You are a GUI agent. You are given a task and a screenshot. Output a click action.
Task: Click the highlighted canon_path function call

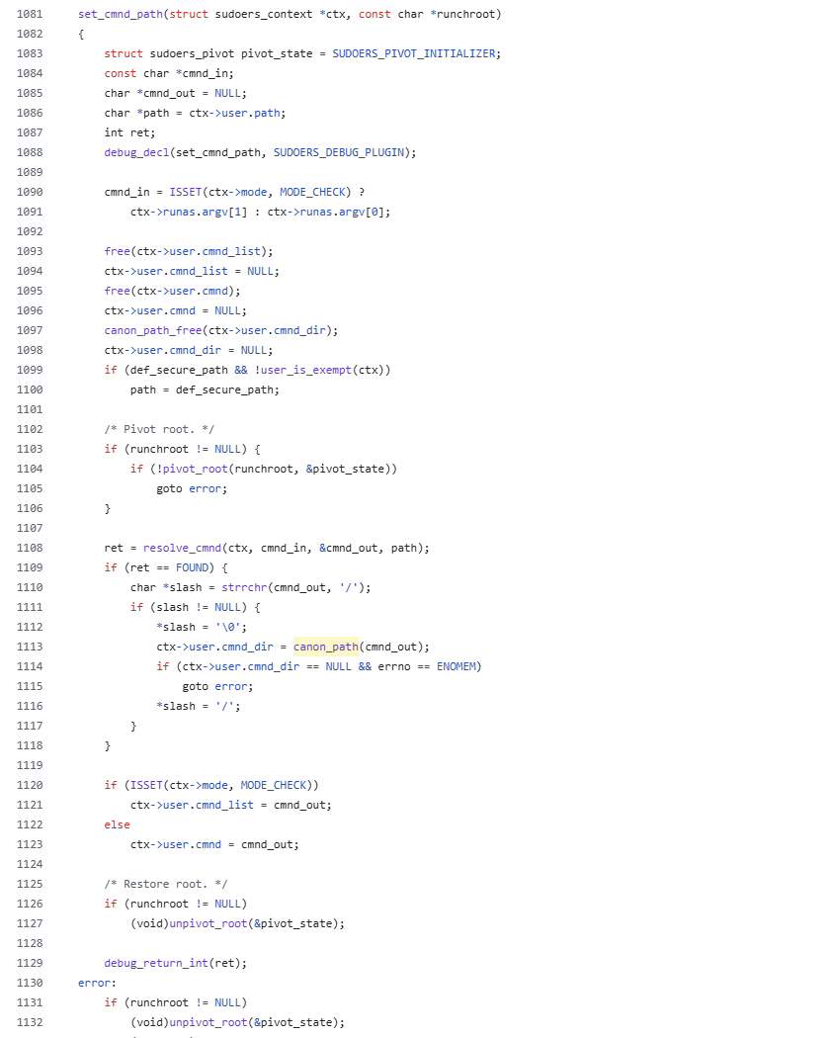coord(326,647)
